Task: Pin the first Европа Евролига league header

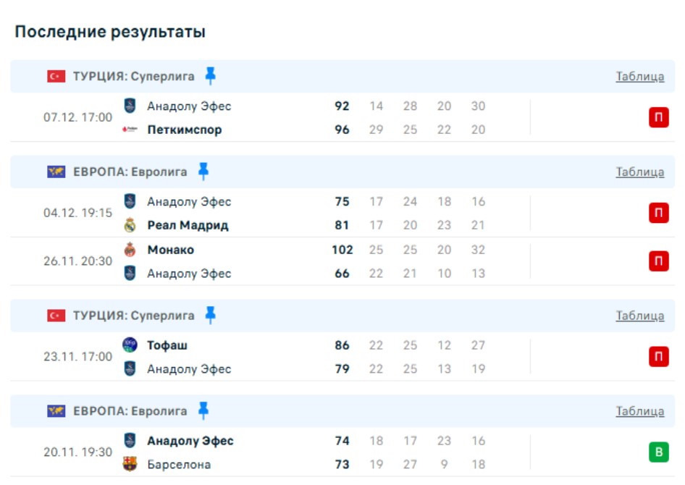Action: click(203, 172)
